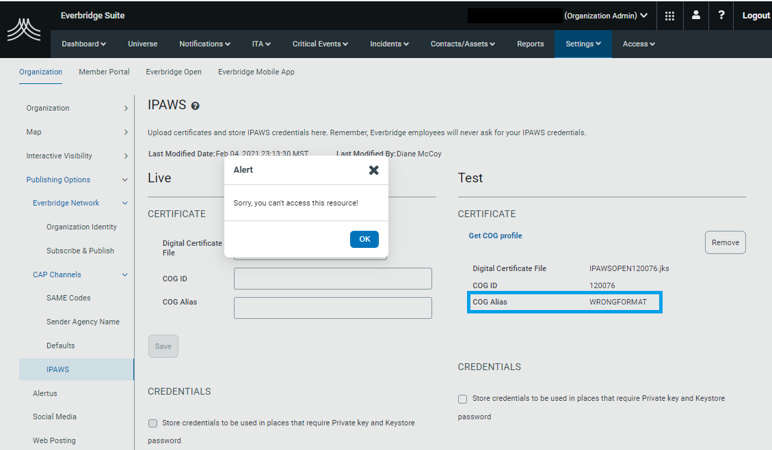Image resolution: width=772 pixels, height=450 pixels.
Task: Click the Get COG profile link
Action: pyautogui.click(x=495, y=236)
